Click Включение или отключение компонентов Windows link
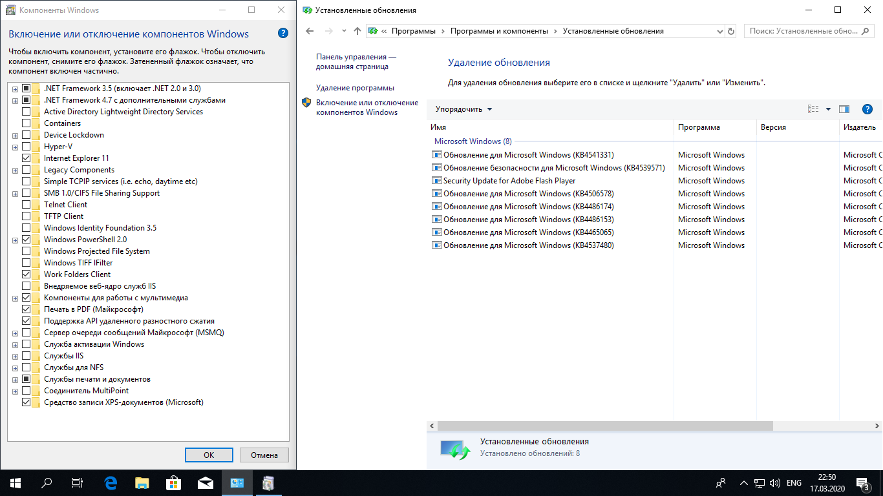Image resolution: width=883 pixels, height=496 pixels. (x=367, y=107)
